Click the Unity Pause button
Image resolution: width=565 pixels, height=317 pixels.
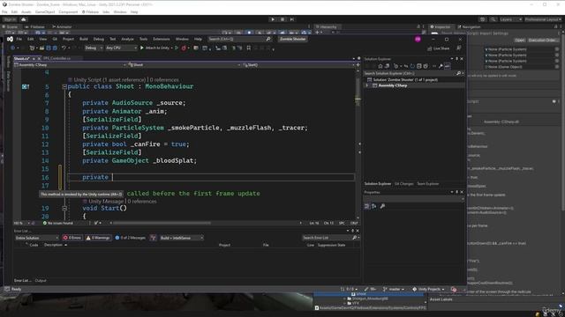pos(282,19)
